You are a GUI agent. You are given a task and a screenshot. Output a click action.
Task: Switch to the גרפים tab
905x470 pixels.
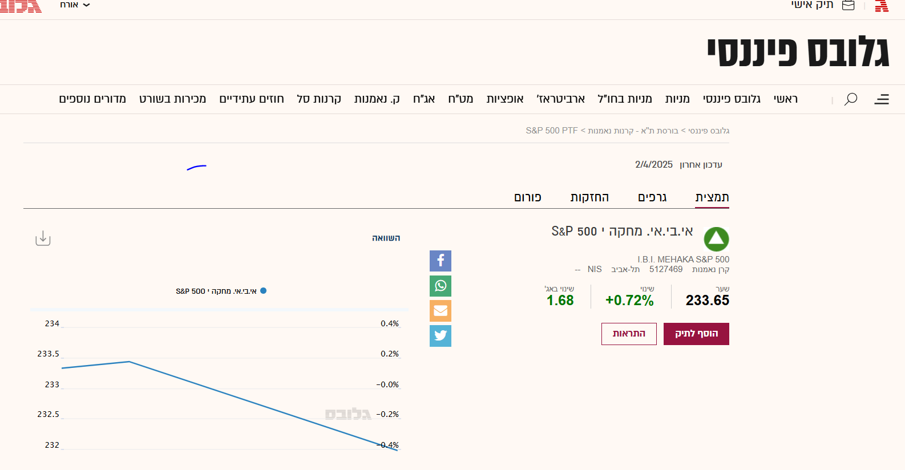(652, 197)
